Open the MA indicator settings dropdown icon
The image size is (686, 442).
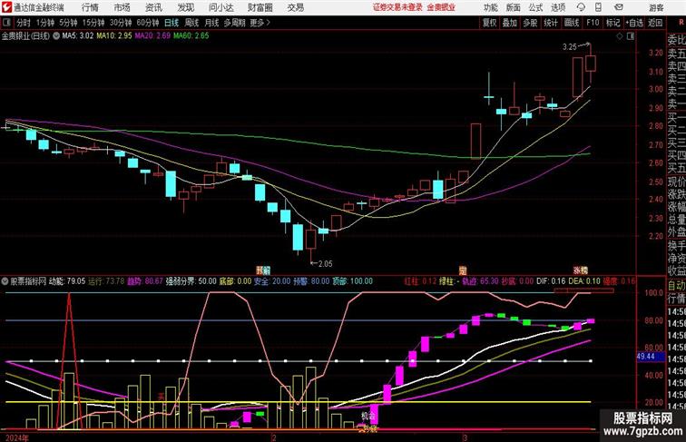56,36
